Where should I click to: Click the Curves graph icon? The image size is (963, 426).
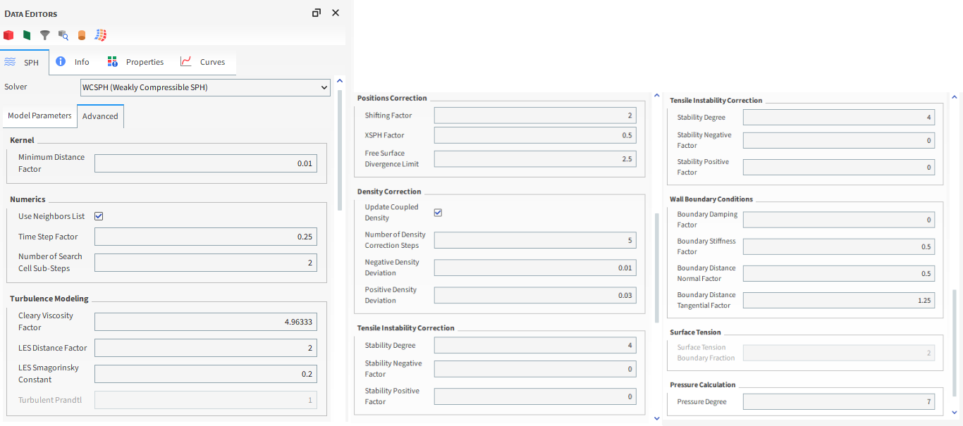(x=185, y=61)
